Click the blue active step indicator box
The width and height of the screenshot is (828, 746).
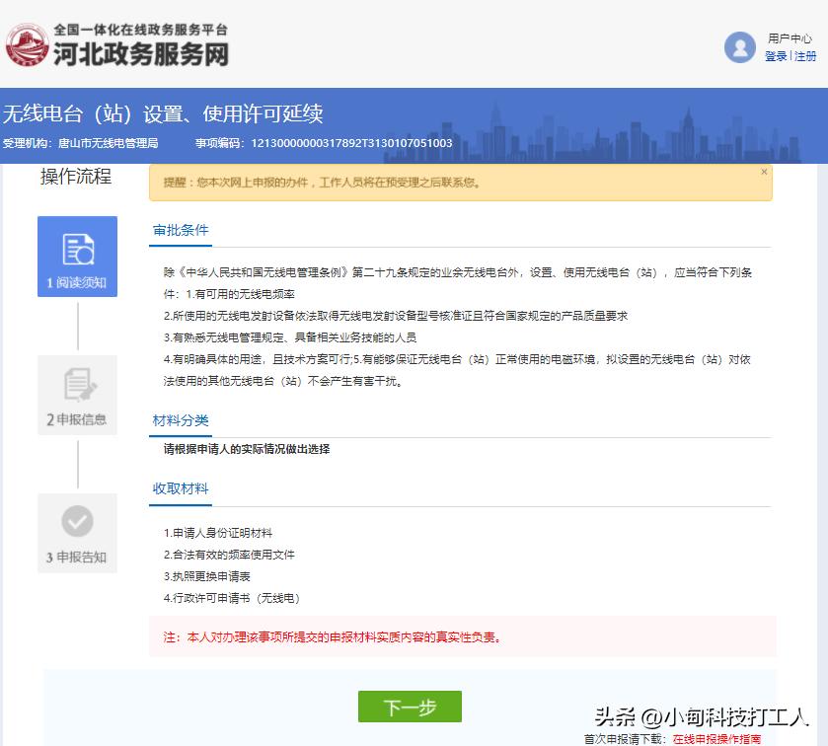(x=77, y=257)
